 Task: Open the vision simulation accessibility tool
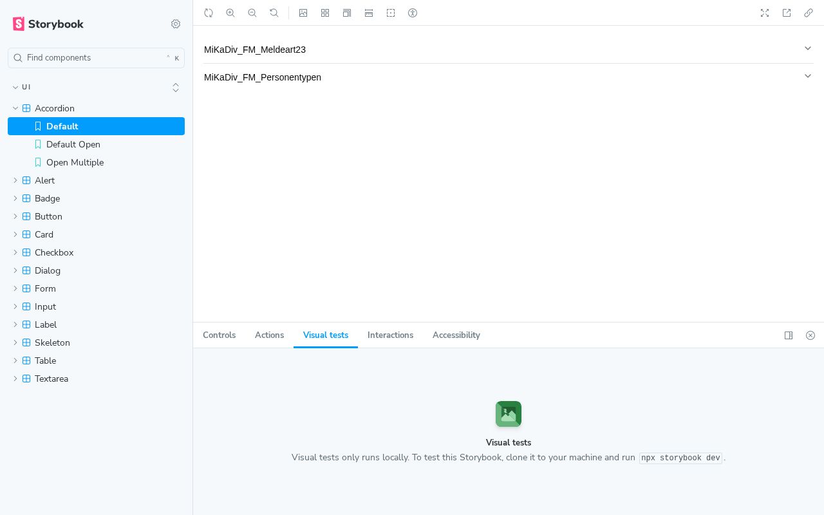click(x=413, y=13)
